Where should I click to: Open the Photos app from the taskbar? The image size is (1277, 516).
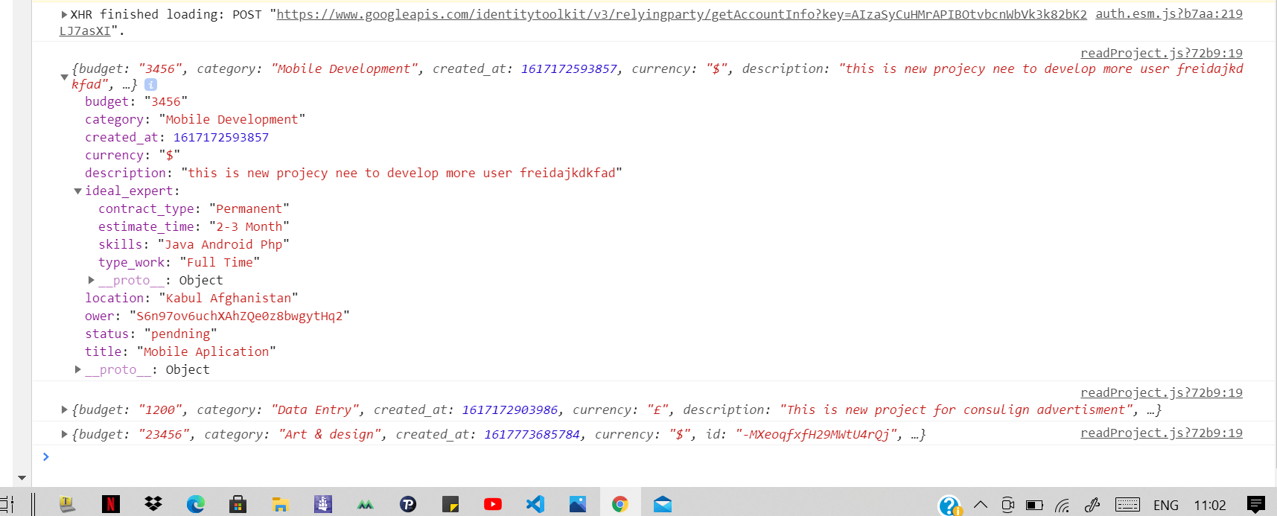(x=578, y=504)
